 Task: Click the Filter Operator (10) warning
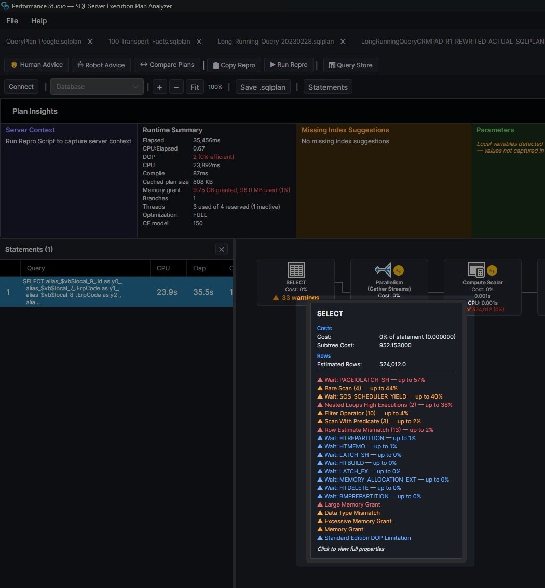coord(362,413)
